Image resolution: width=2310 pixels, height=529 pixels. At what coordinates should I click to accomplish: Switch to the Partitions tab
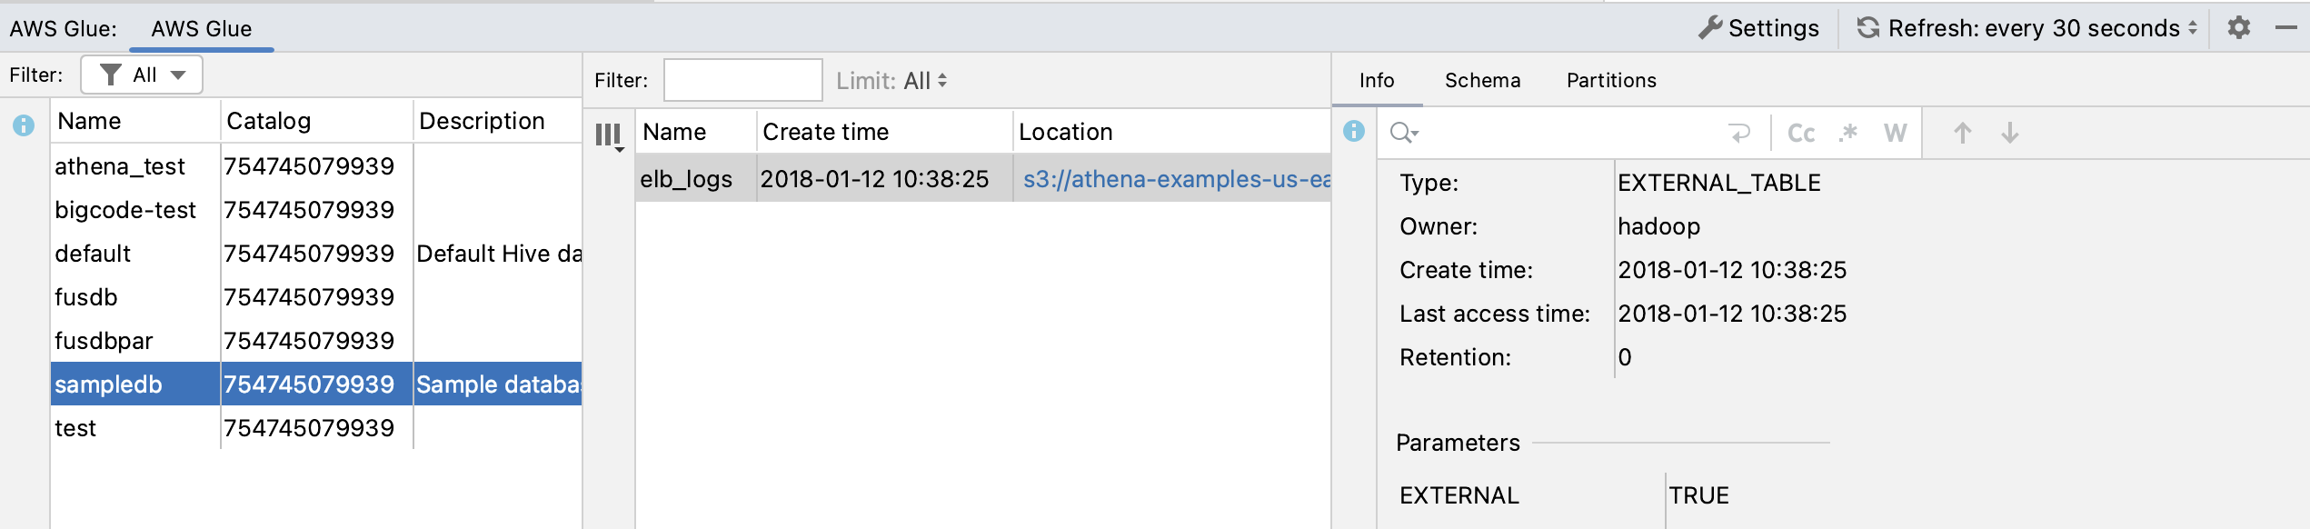[1609, 80]
